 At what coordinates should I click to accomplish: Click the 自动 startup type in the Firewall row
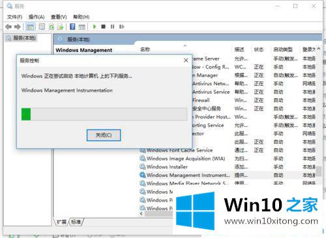(x=278, y=100)
